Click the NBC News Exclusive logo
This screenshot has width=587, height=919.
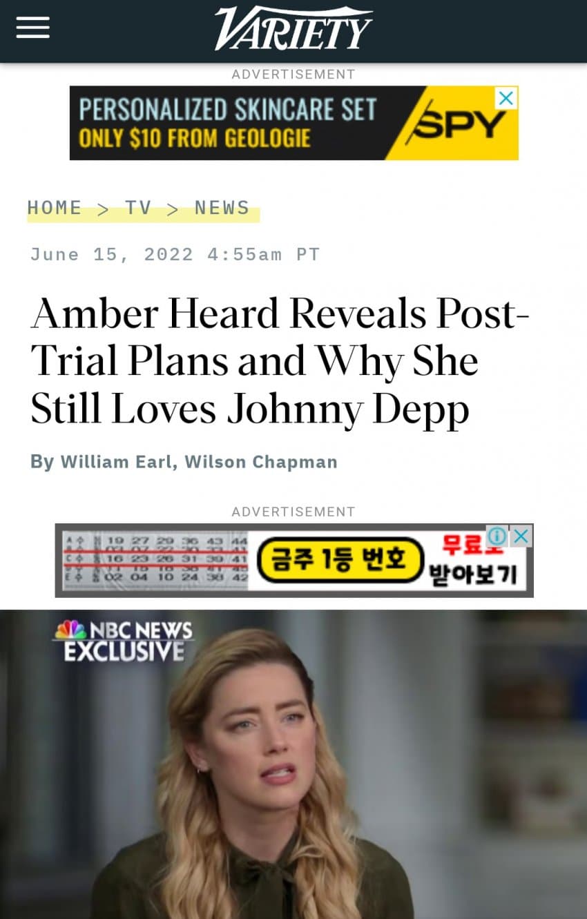tap(123, 639)
